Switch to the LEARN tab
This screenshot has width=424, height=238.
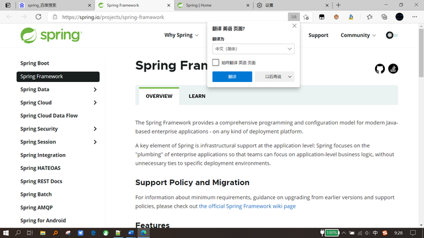197,96
